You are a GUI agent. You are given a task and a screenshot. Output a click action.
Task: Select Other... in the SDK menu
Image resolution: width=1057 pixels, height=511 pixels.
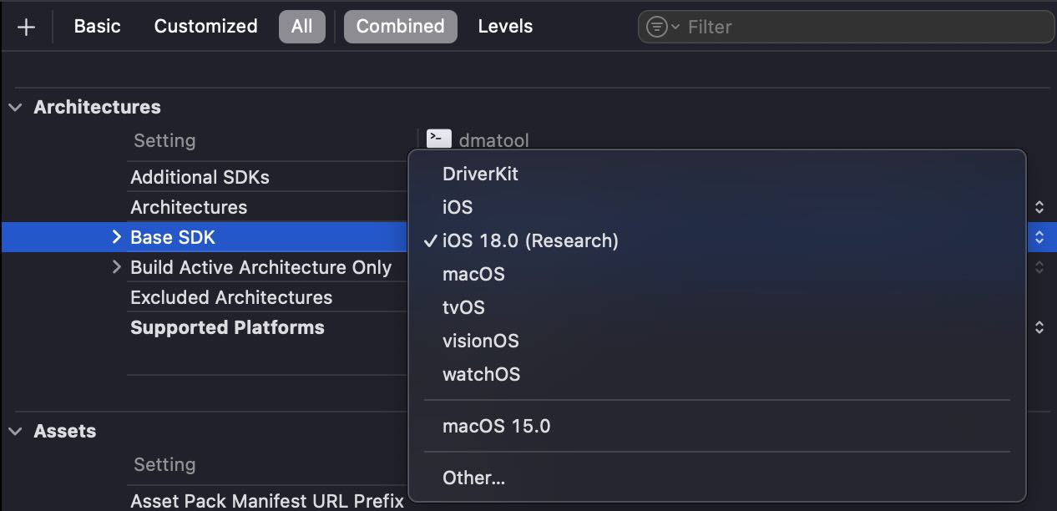(x=717, y=478)
